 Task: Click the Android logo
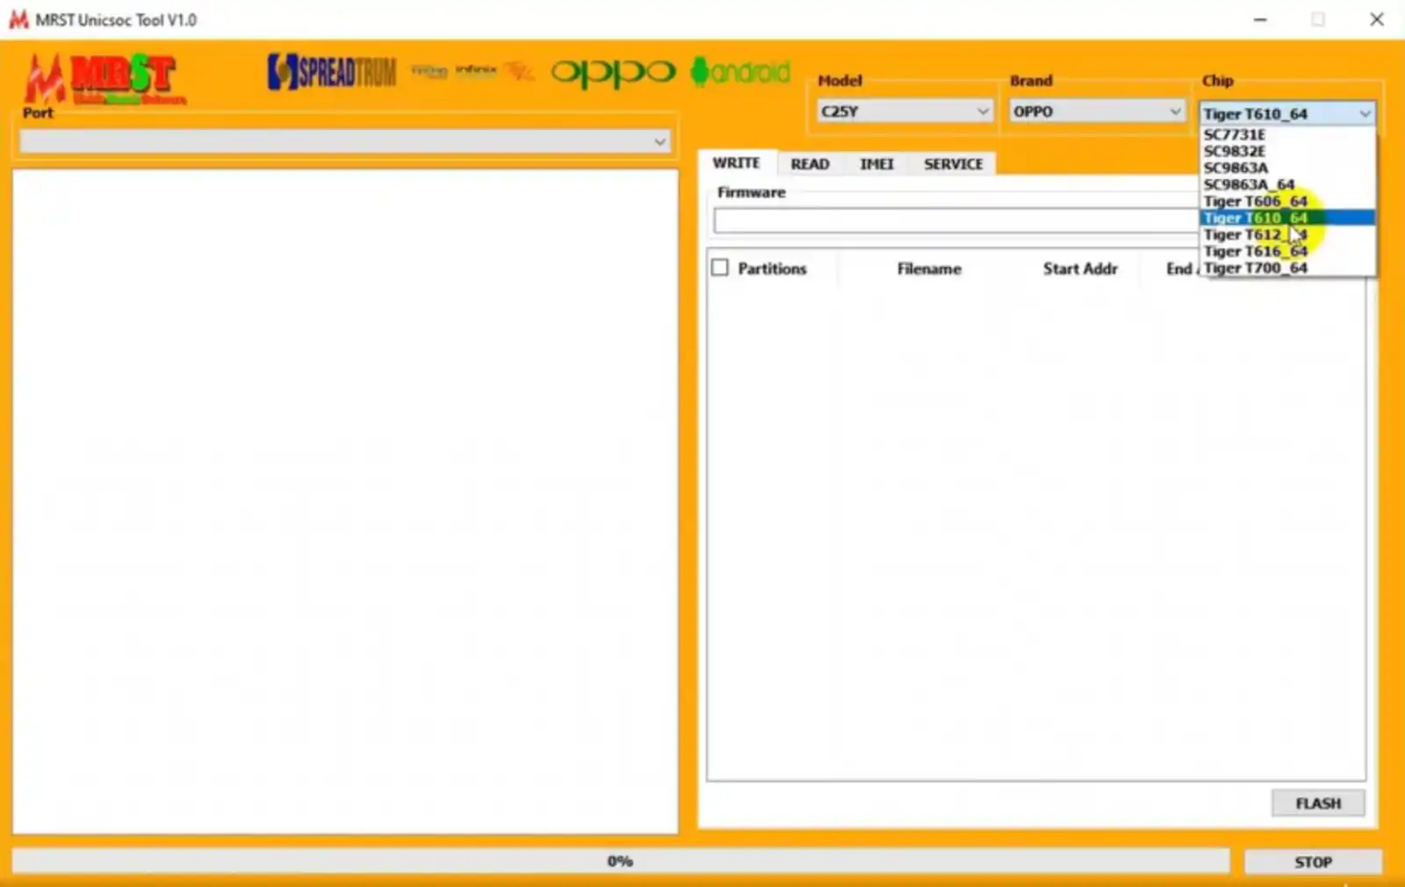(740, 72)
